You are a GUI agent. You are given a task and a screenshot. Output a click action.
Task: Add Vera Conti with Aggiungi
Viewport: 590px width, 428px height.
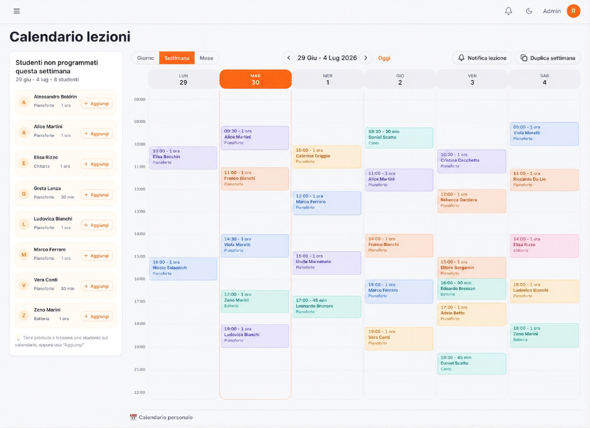(x=97, y=286)
